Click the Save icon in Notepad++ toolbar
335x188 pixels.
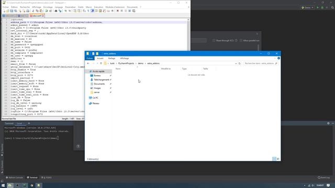point(12,11)
